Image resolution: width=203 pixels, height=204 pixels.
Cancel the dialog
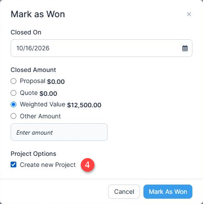click(124, 192)
